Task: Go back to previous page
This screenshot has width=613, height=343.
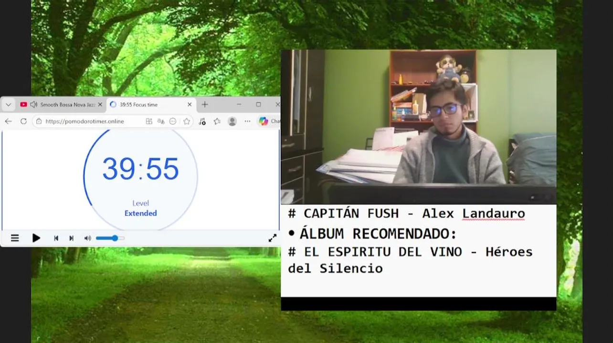Action: point(8,121)
